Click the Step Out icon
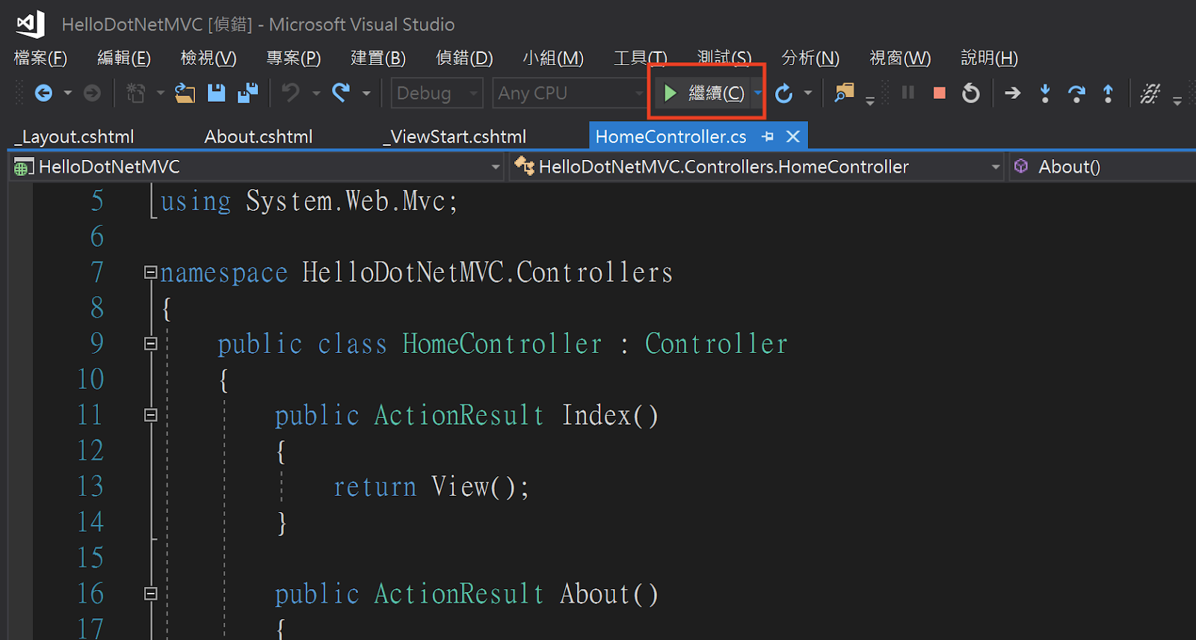This screenshot has width=1196, height=640. click(1108, 93)
